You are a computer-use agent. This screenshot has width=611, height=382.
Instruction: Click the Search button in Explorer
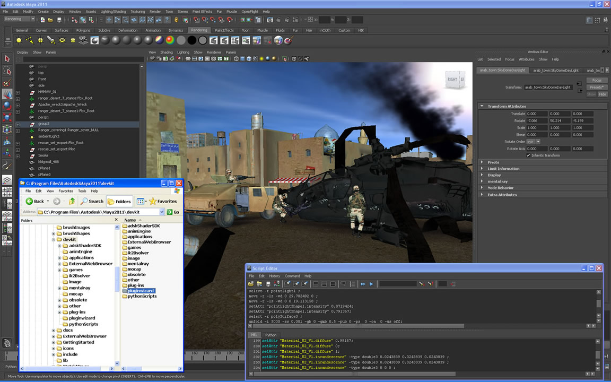coord(92,201)
